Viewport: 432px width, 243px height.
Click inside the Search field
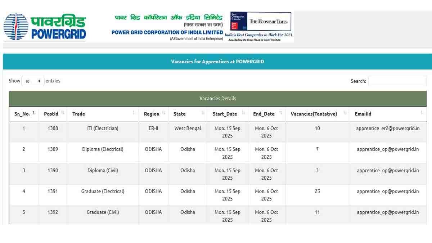(397, 81)
